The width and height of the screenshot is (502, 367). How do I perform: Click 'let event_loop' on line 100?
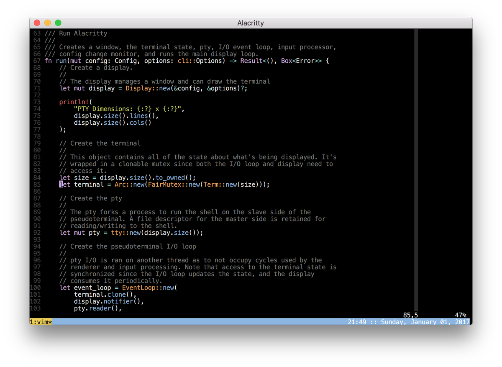click(x=85, y=288)
